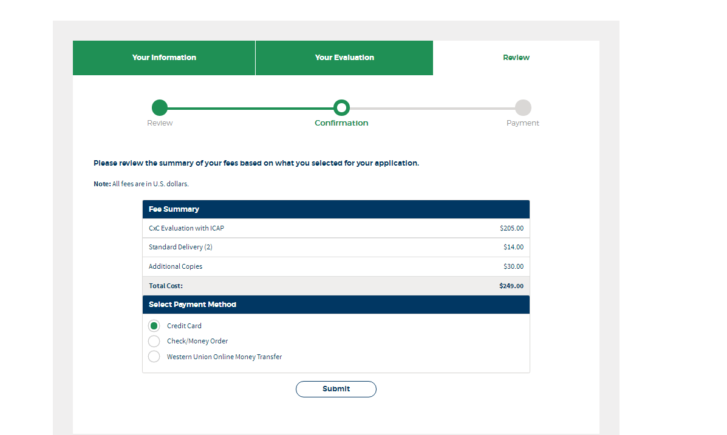Click the note about U.S. dollars
This screenshot has height=435, width=727.
point(141,184)
